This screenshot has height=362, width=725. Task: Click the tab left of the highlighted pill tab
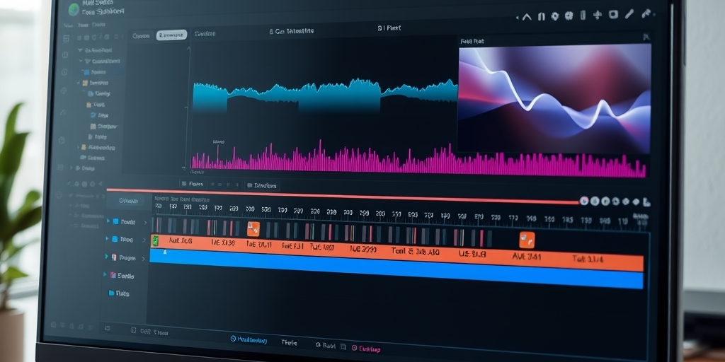pyautogui.click(x=141, y=35)
